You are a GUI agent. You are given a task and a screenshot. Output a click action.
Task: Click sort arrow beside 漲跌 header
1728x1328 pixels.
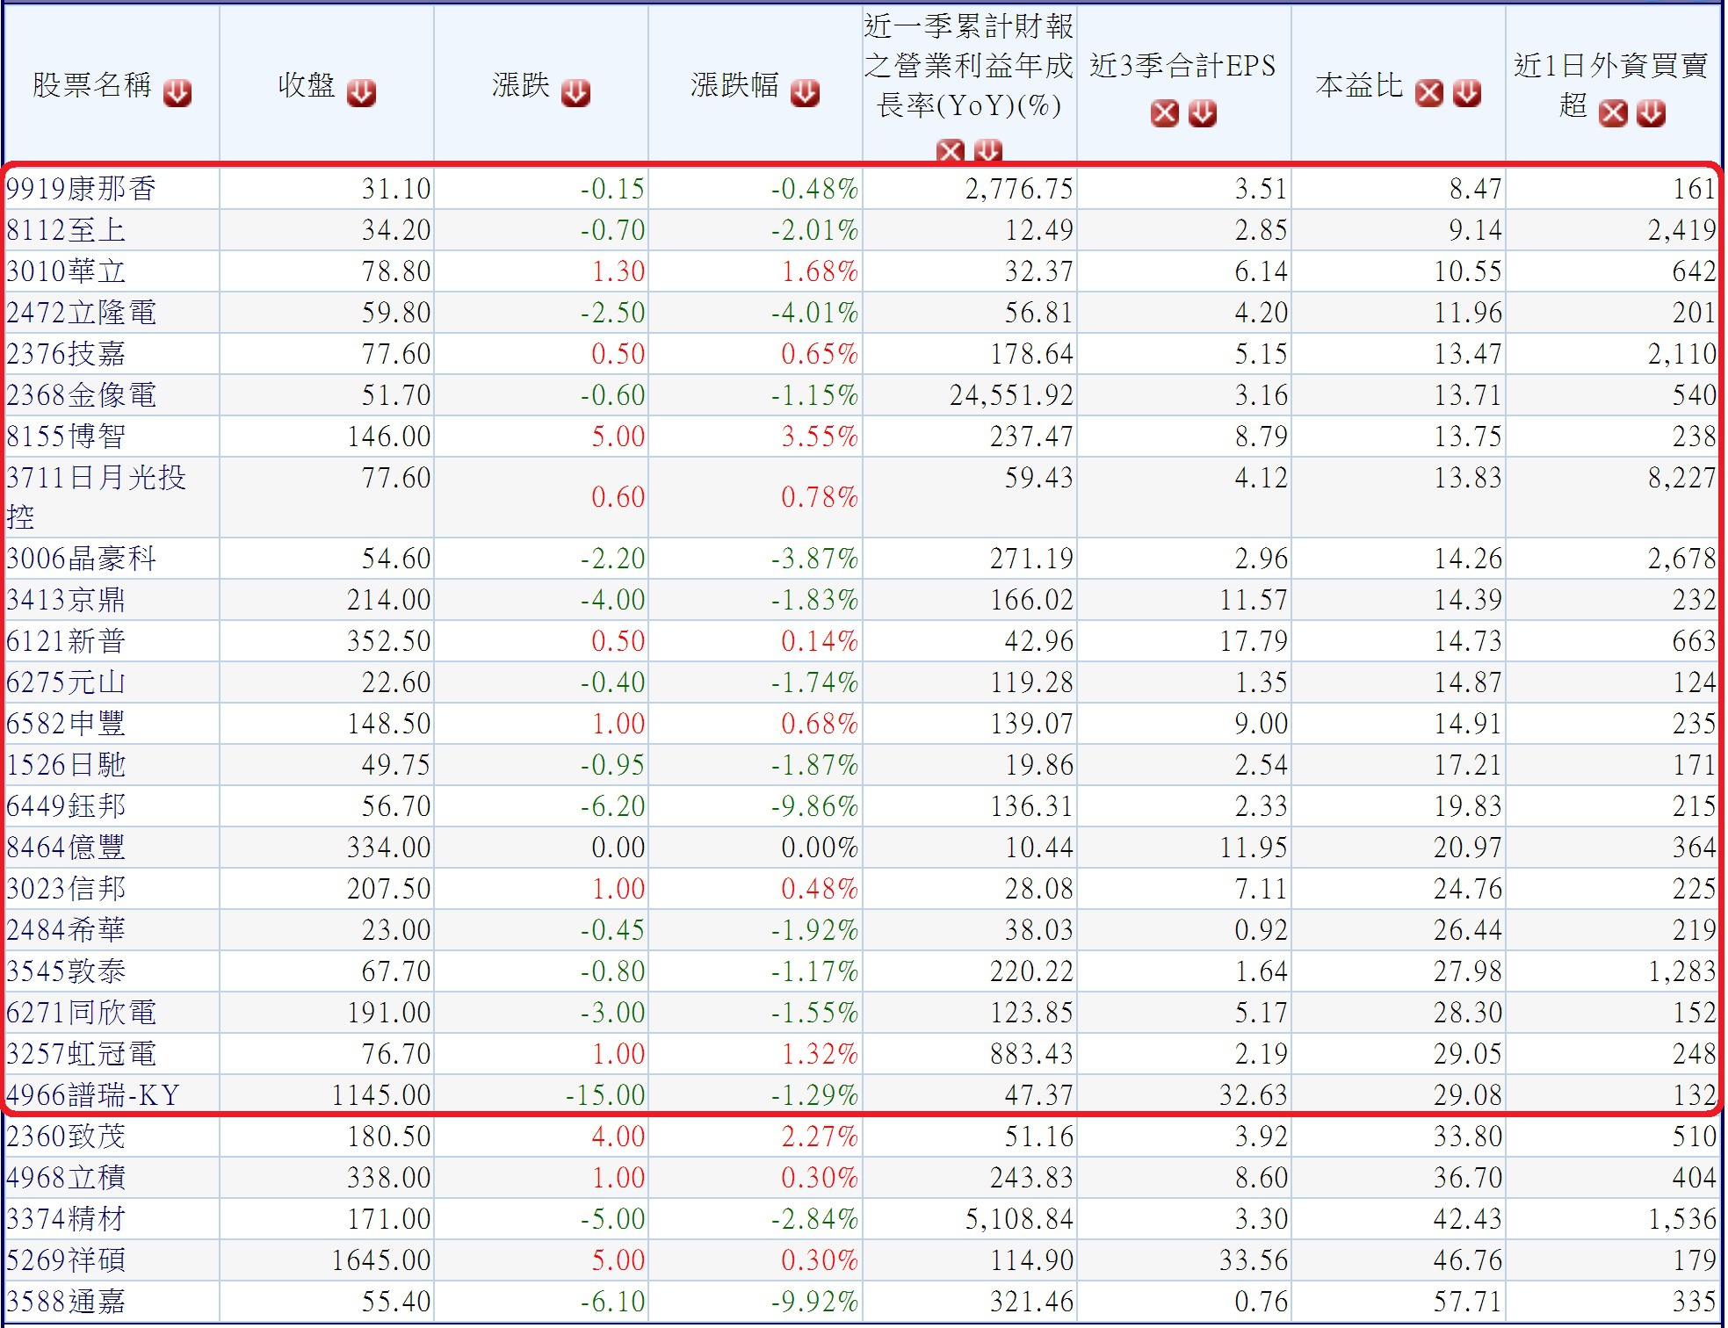pyautogui.click(x=575, y=92)
